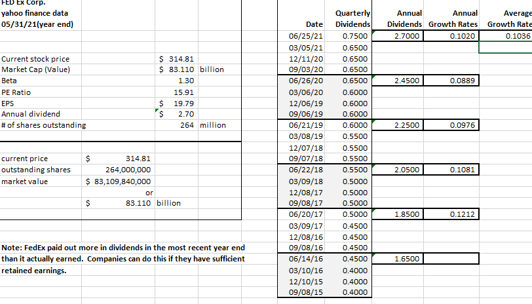Click the date 06/20/17 cell
532x304 pixels.
pyautogui.click(x=301, y=214)
